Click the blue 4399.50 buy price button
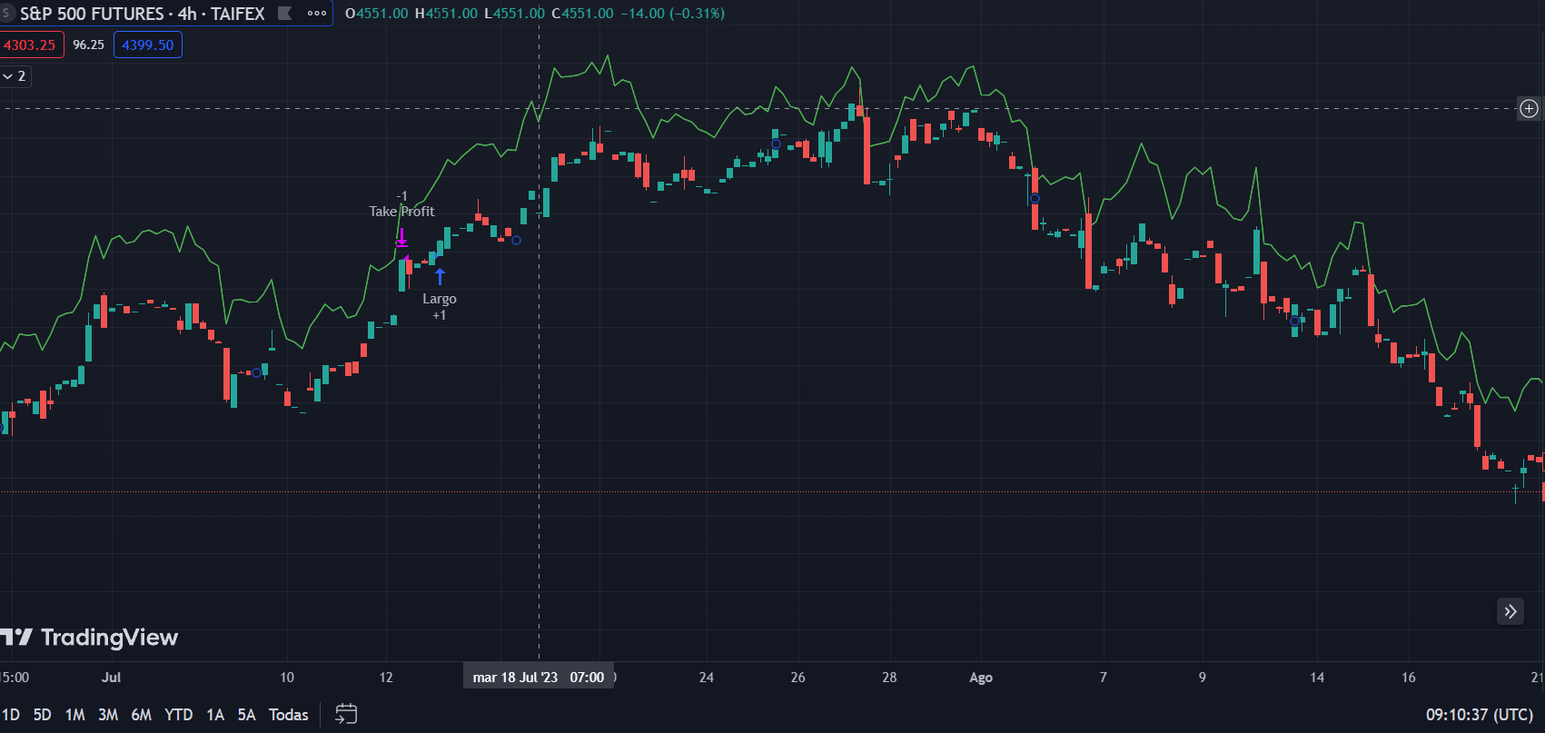The image size is (1545, 733). coord(148,45)
